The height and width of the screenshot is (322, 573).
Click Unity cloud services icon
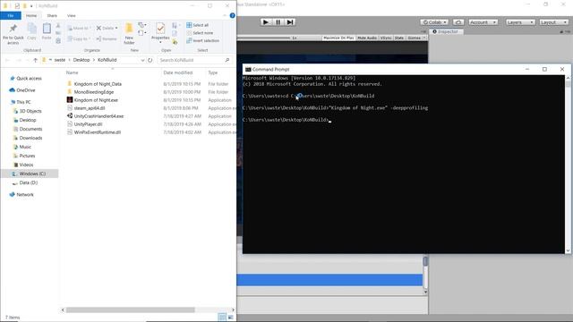[458, 22]
